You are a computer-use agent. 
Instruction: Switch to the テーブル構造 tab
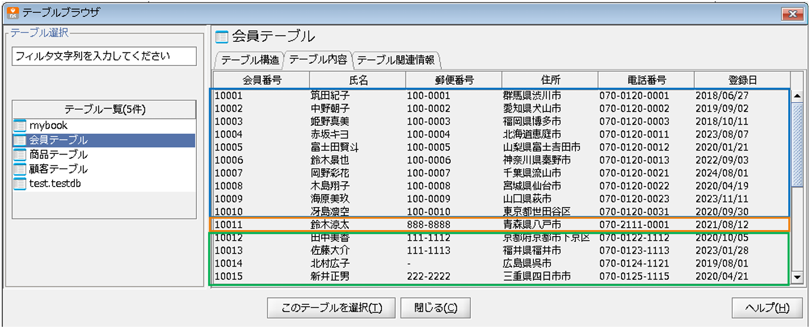[x=250, y=60]
